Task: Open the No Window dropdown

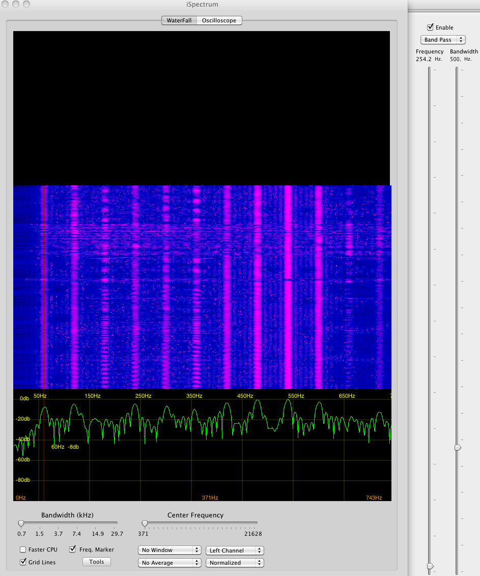Action: pos(170,550)
